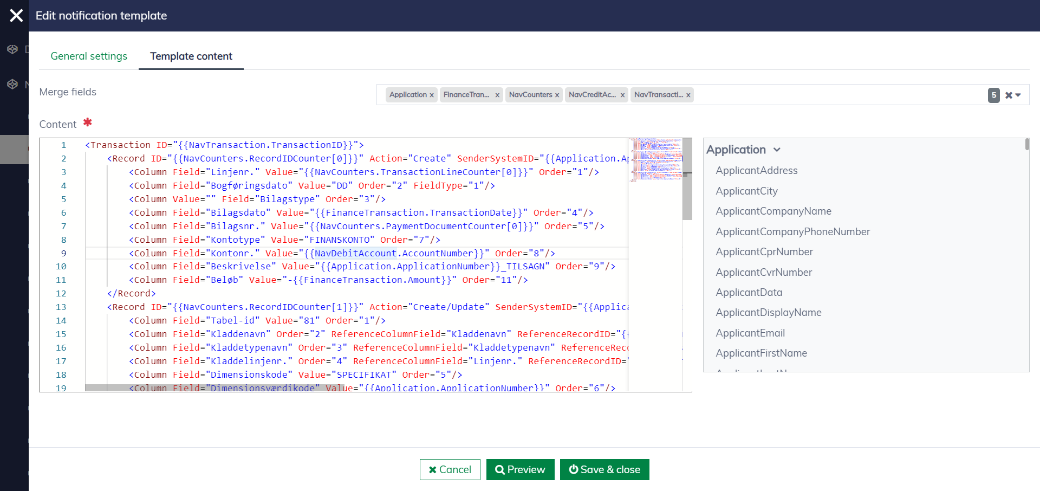The height and width of the screenshot is (491, 1040).
Task: Clear all selected merge fields
Action: [x=1009, y=95]
